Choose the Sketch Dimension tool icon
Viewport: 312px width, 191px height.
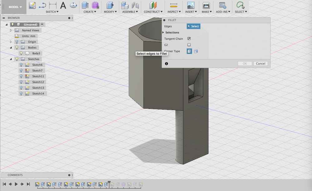click(x=53, y=5)
